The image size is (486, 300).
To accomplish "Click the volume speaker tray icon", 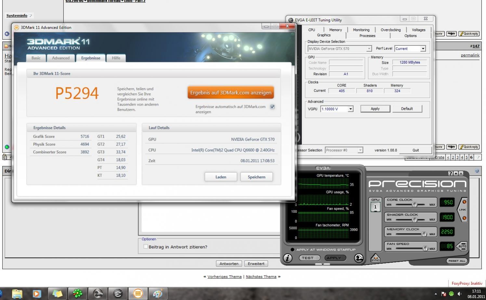I will pyautogui.click(x=459, y=294).
